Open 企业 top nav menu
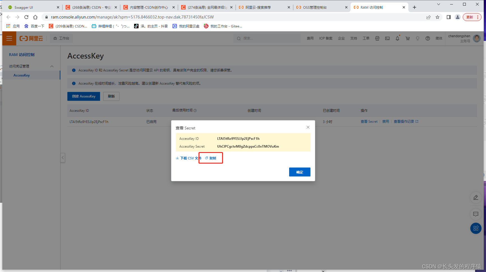The height and width of the screenshot is (272, 486). [341, 38]
